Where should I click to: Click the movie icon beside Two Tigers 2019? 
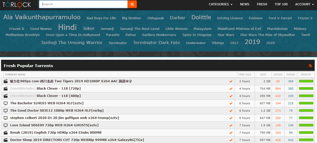pyautogui.click(x=6, y=81)
